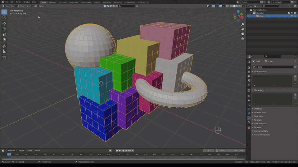Expand the UV Maps panel
Image resolution: width=298 pixels, height=167 pixels.
coord(258,109)
